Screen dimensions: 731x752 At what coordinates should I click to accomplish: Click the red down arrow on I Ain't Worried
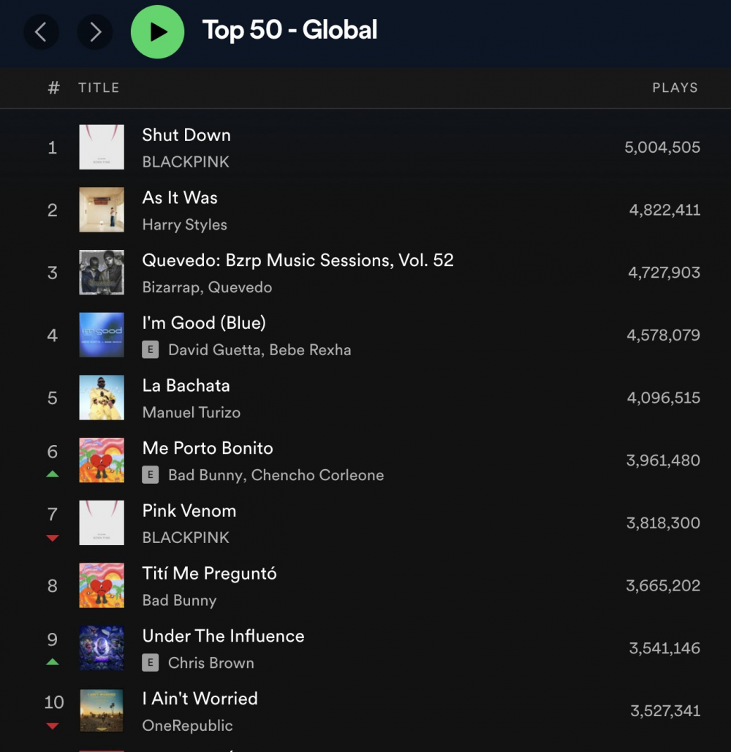53,726
